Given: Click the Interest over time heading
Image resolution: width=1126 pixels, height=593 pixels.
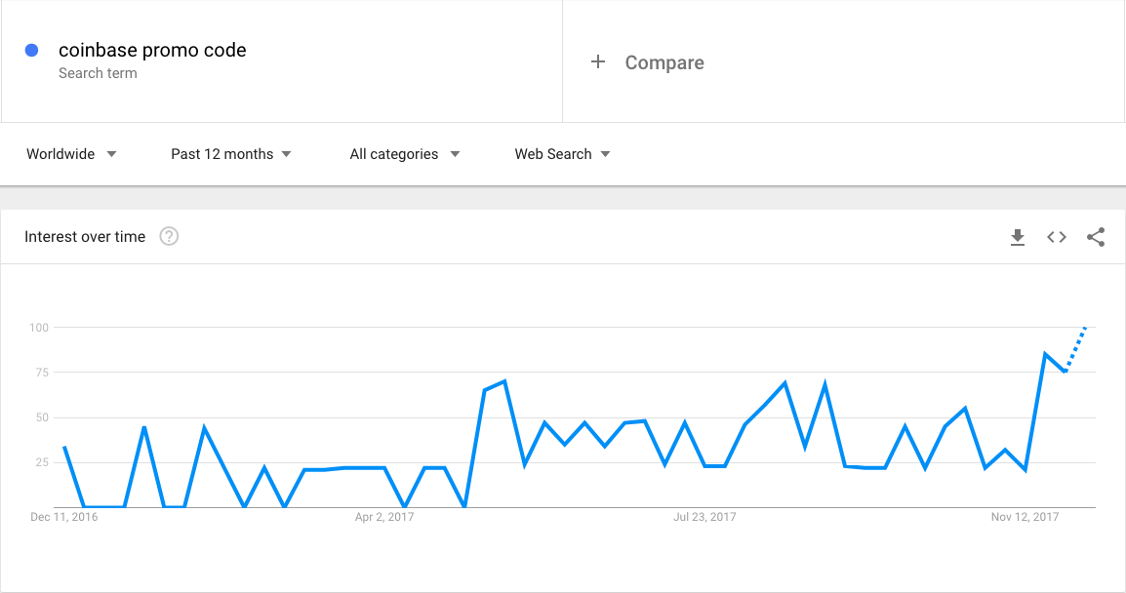Looking at the screenshot, I should (85, 236).
